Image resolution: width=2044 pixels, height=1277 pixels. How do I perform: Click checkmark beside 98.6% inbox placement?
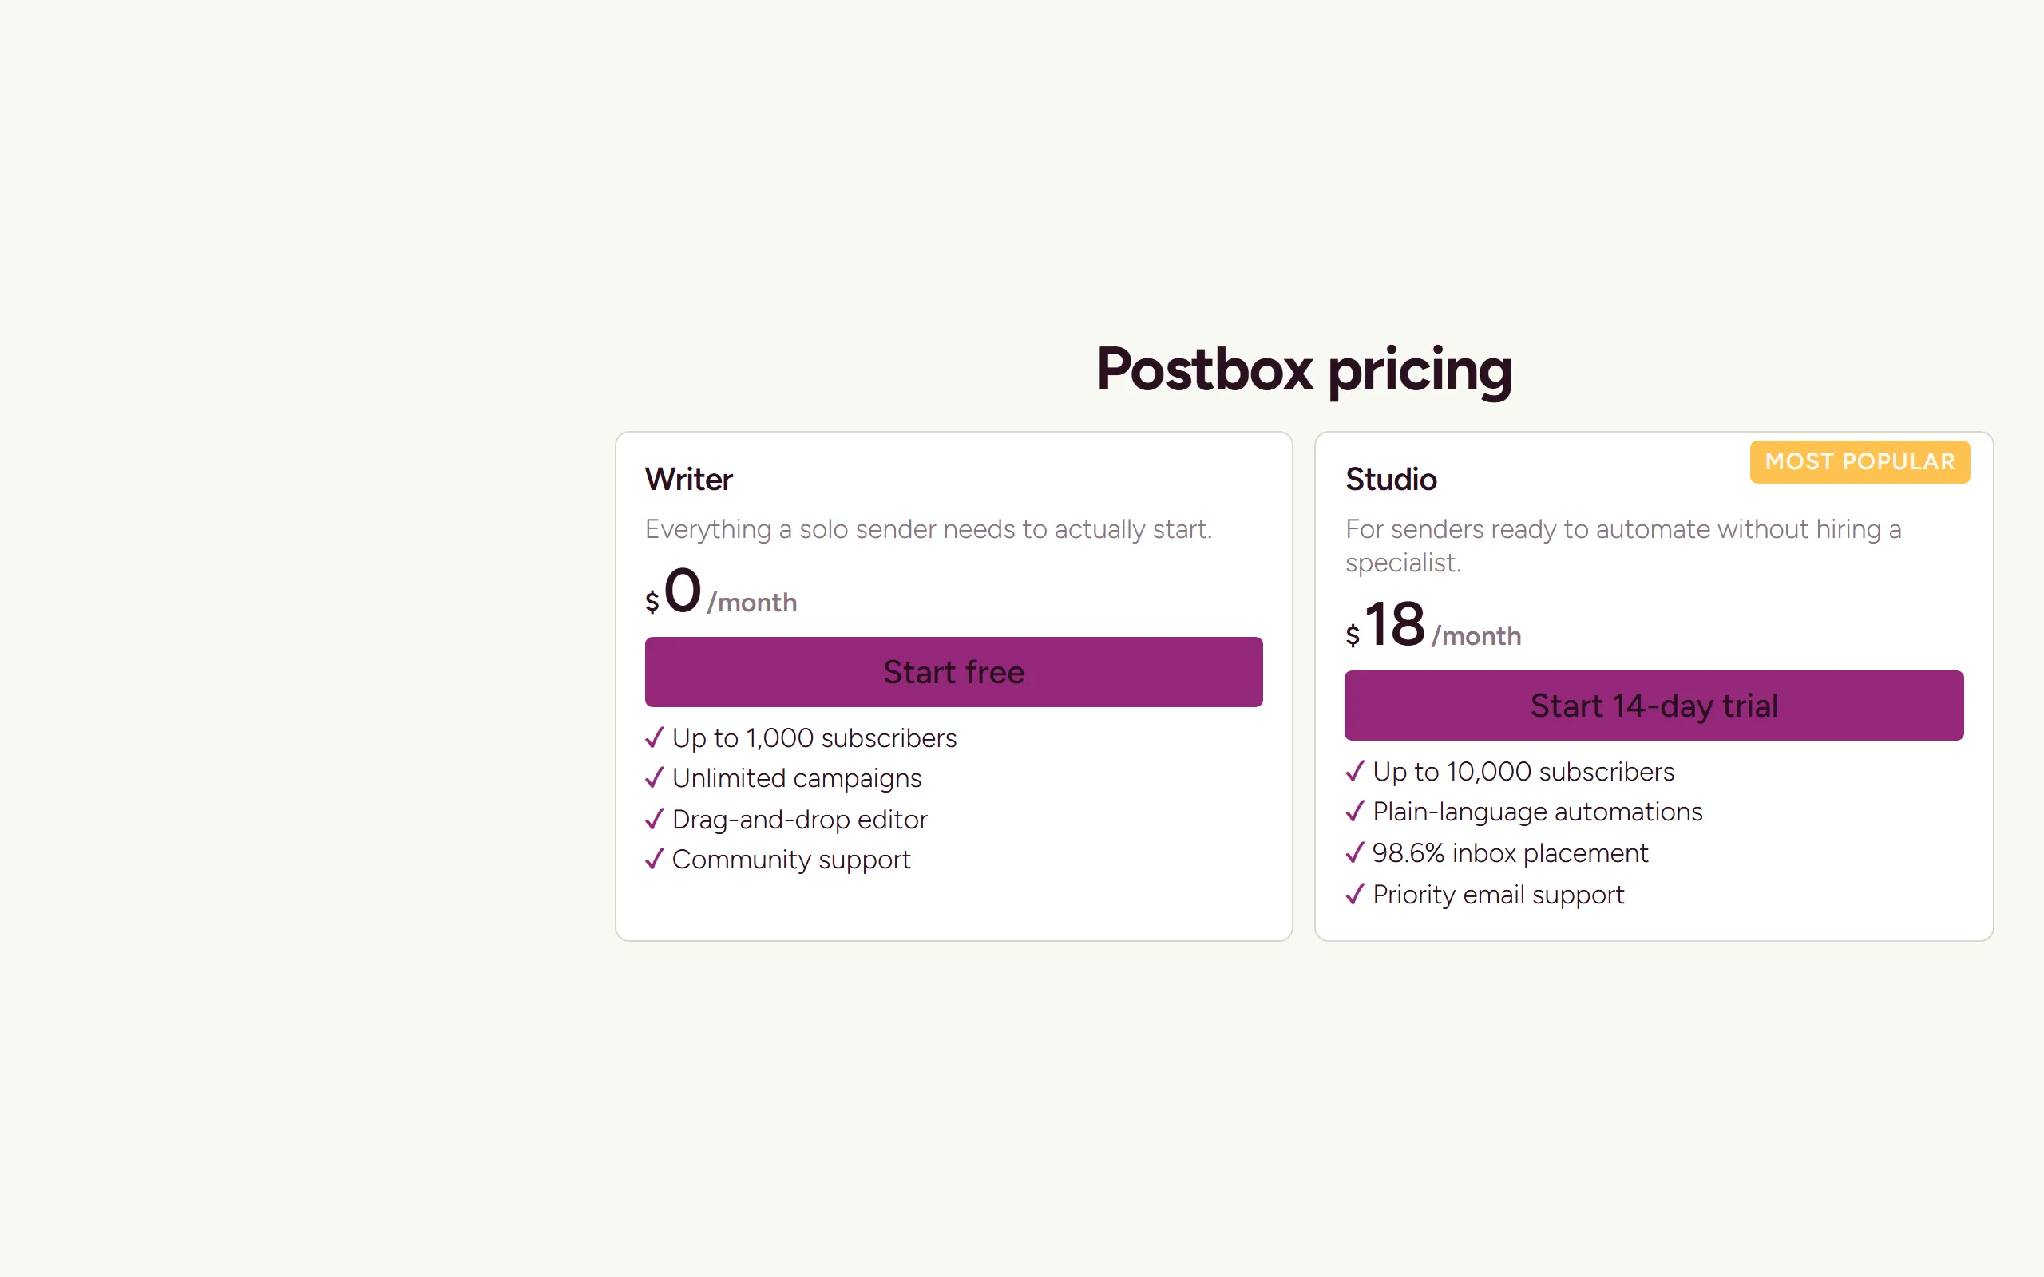click(x=1355, y=853)
